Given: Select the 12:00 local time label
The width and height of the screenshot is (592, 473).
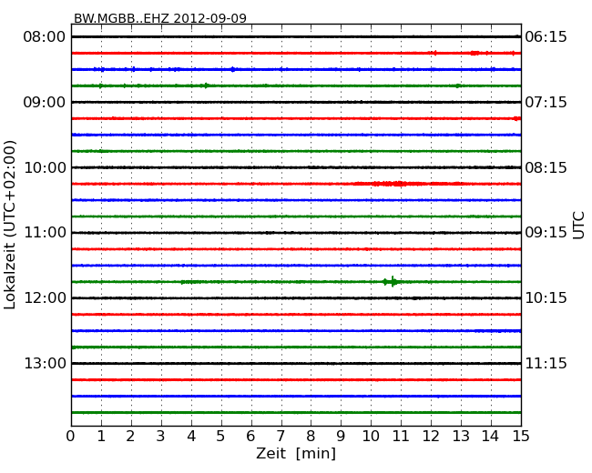Looking at the screenshot, I should [45, 298].
